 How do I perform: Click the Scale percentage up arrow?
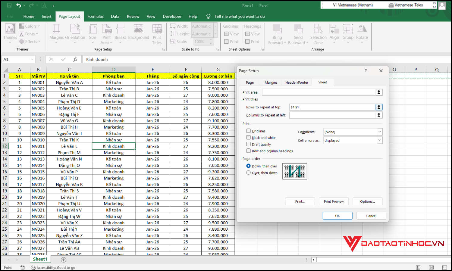click(211, 40)
